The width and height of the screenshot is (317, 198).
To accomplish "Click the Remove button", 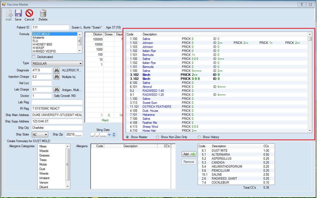I will (189, 162).
